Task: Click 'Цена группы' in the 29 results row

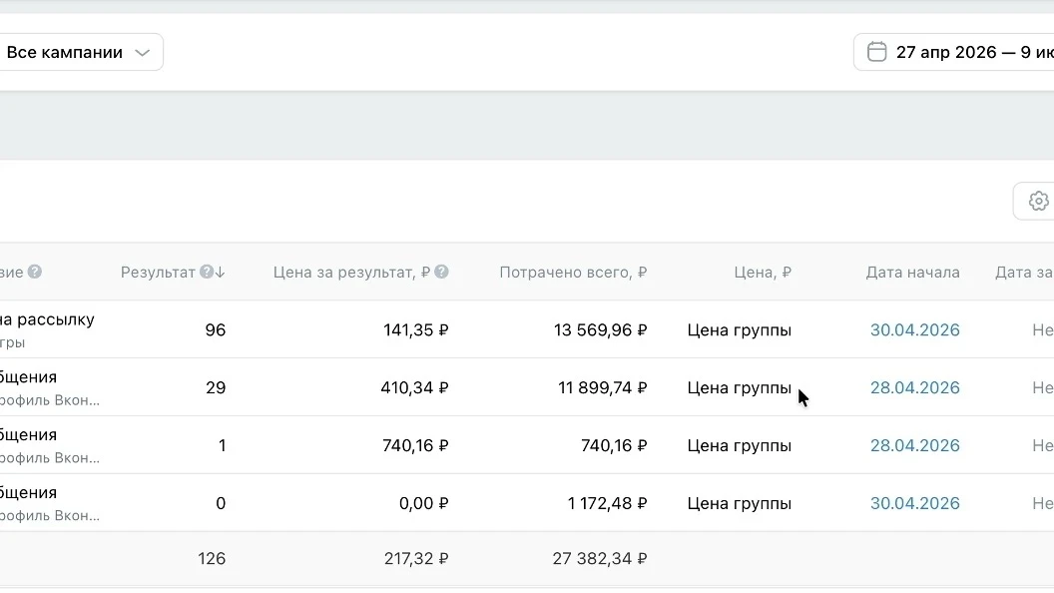Action: pos(739,388)
